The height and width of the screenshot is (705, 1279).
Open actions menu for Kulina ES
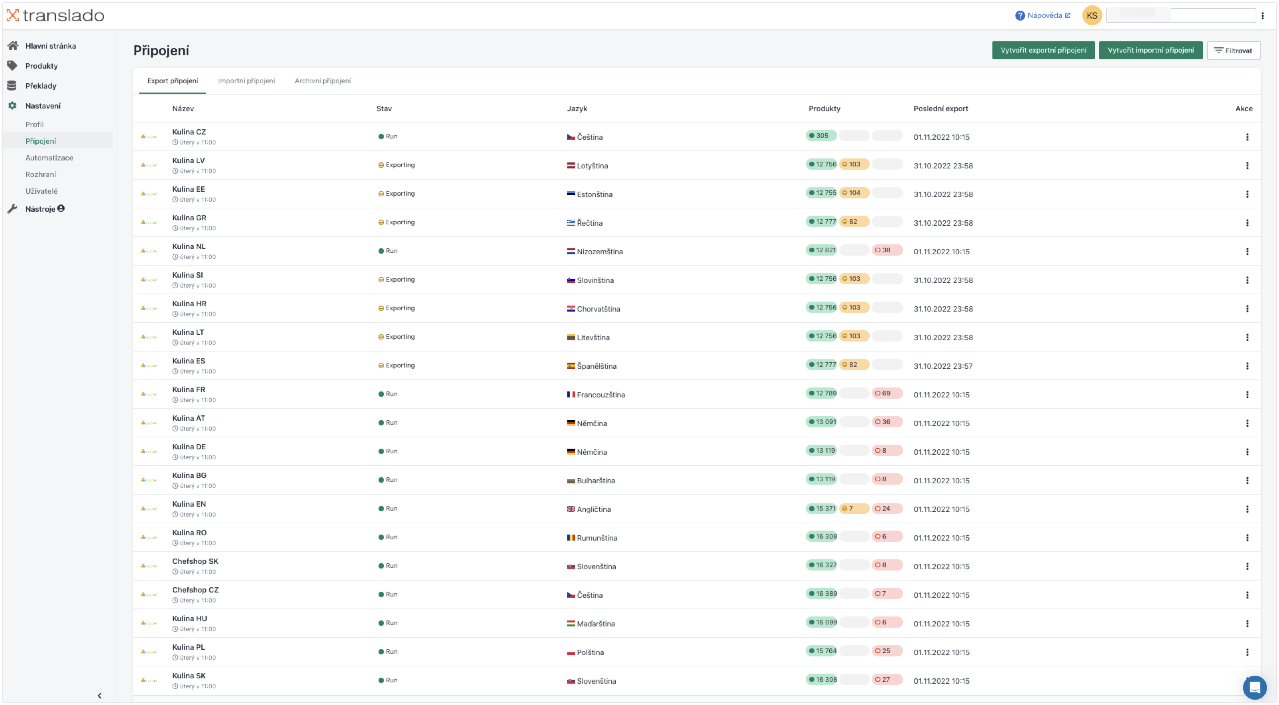[x=1247, y=366]
